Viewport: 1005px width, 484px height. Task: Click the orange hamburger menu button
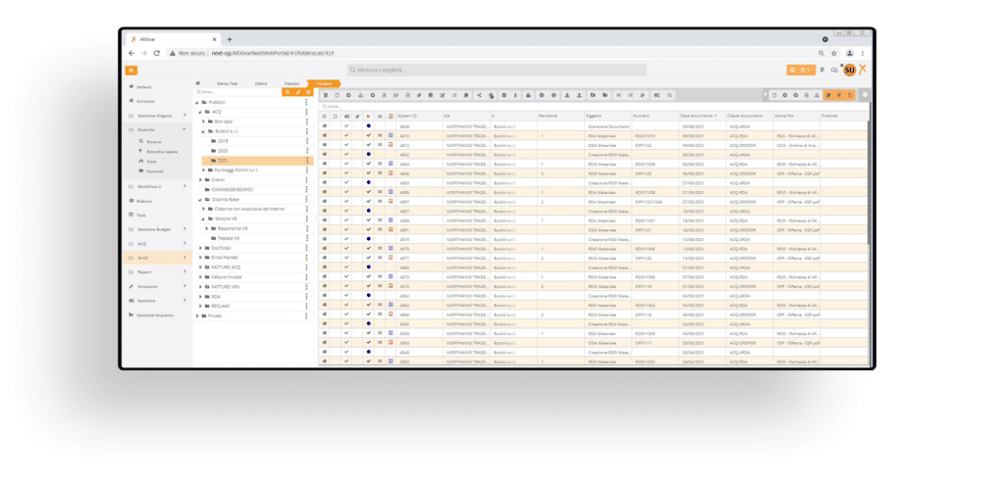[x=131, y=71]
